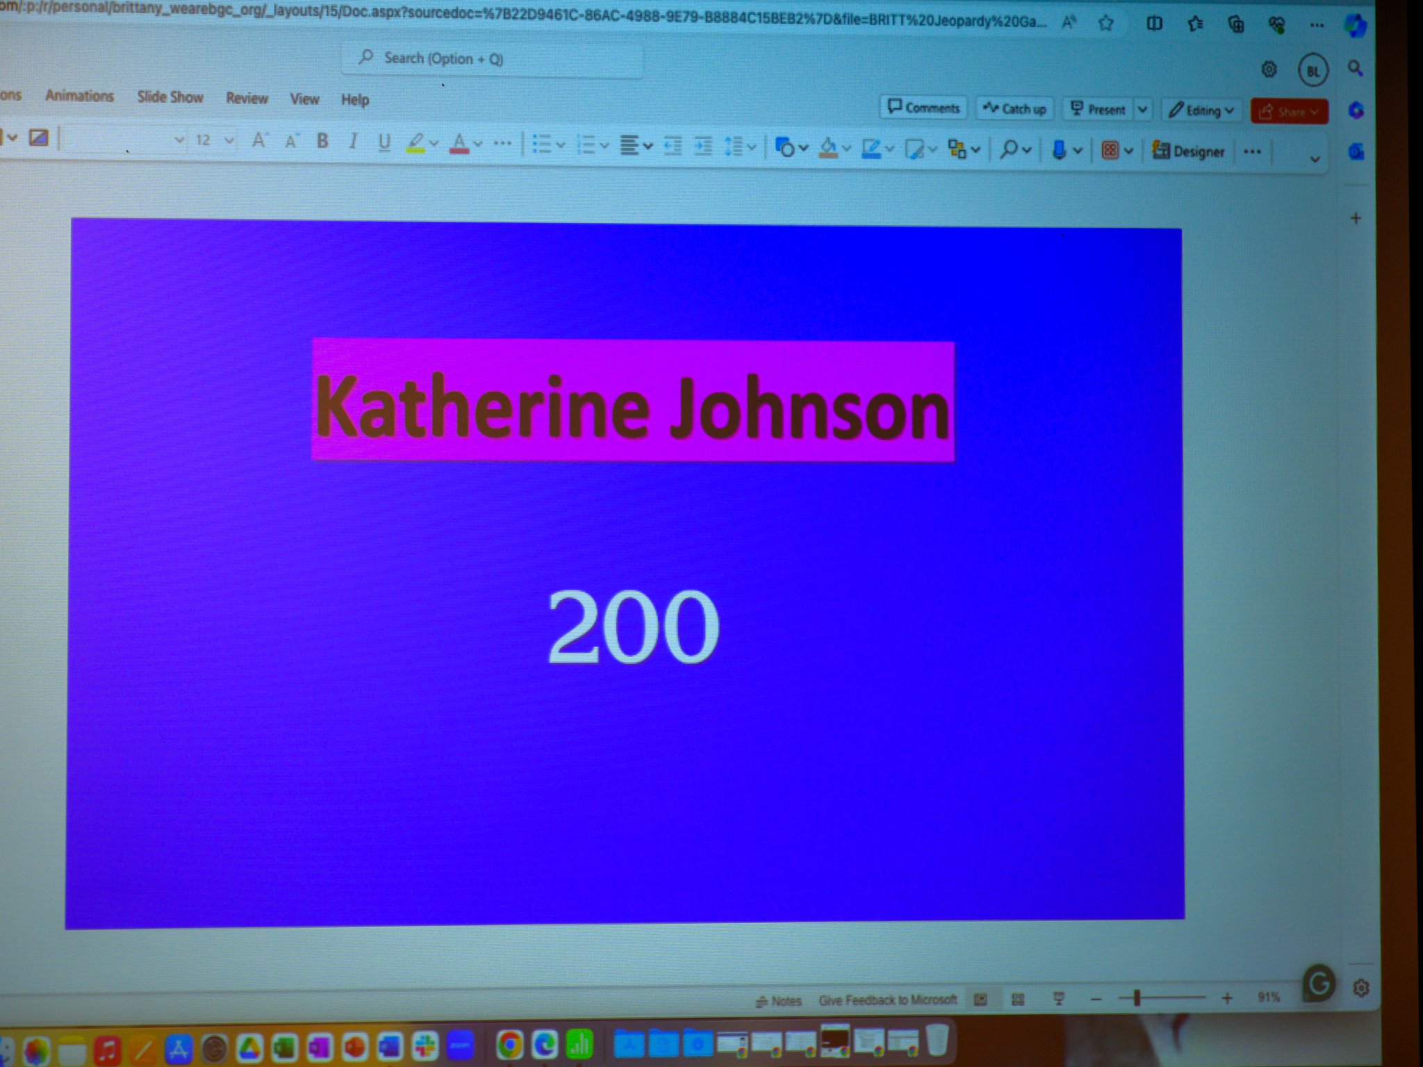Image resolution: width=1423 pixels, height=1067 pixels.
Task: Click the slide show icon in status bar
Action: [x=1059, y=999]
